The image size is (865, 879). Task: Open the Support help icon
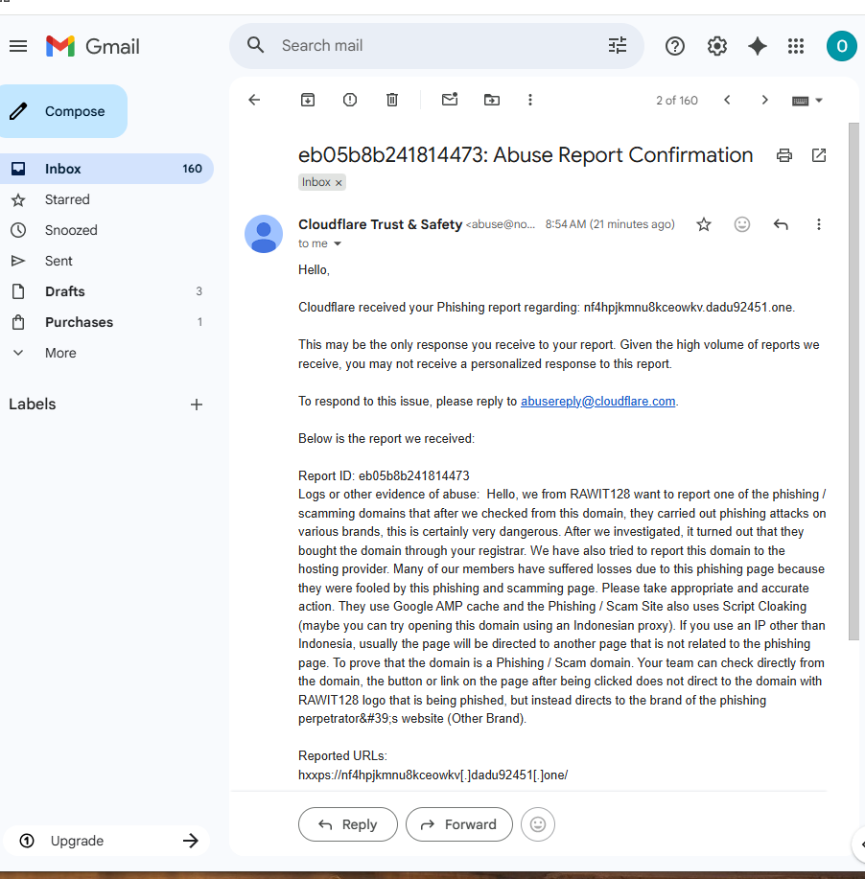pyautogui.click(x=675, y=46)
